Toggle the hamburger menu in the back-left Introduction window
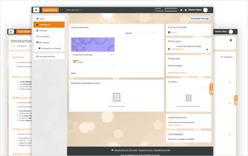Viewport: 248px width, 156px height. (x=11, y=32)
